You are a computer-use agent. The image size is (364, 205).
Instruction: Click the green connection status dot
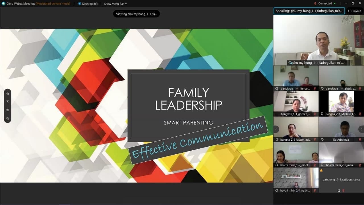tap(334, 3)
